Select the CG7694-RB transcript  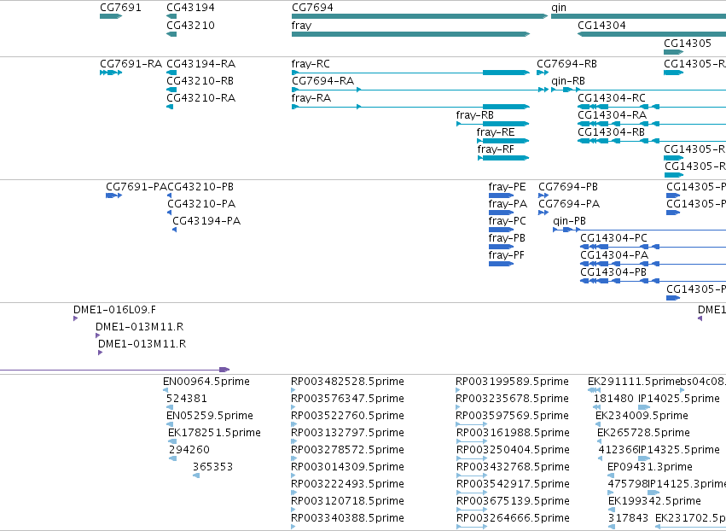tap(543, 73)
